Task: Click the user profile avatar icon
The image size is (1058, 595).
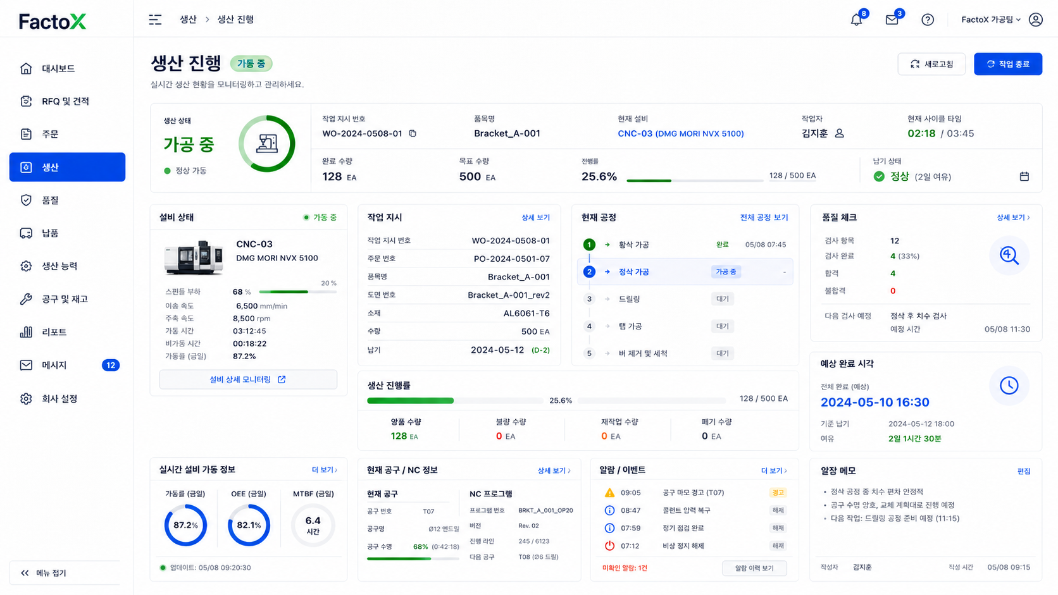Action: pyautogui.click(x=1036, y=20)
